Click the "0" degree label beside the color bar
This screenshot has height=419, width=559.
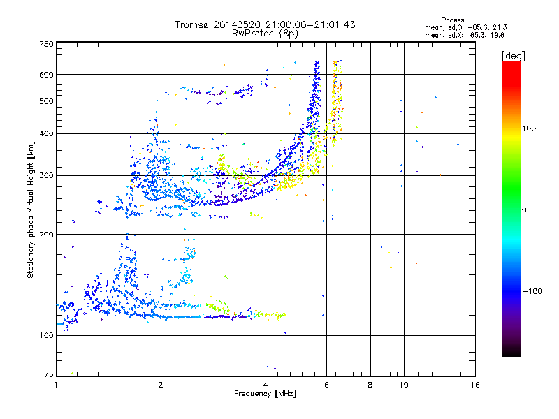tap(524, 210)
